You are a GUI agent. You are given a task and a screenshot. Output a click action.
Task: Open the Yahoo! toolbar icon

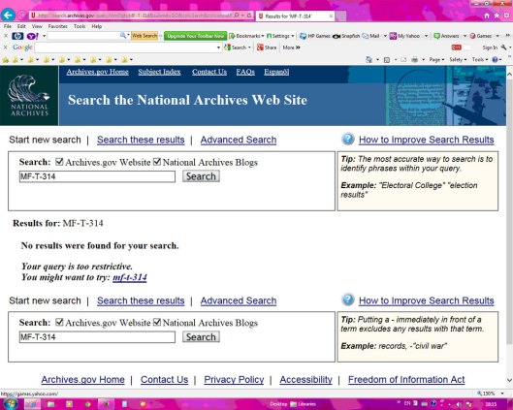click(32, 36)
